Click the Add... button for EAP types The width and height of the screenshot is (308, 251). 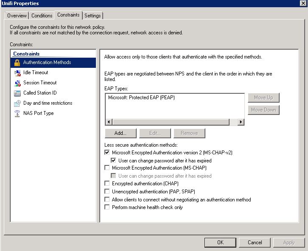click(x=120, y=133)
